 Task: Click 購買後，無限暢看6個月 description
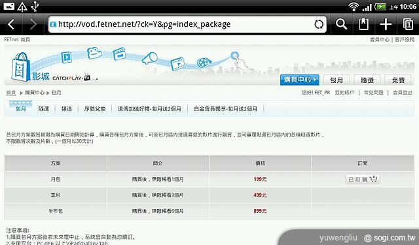(x=158, y=211)
